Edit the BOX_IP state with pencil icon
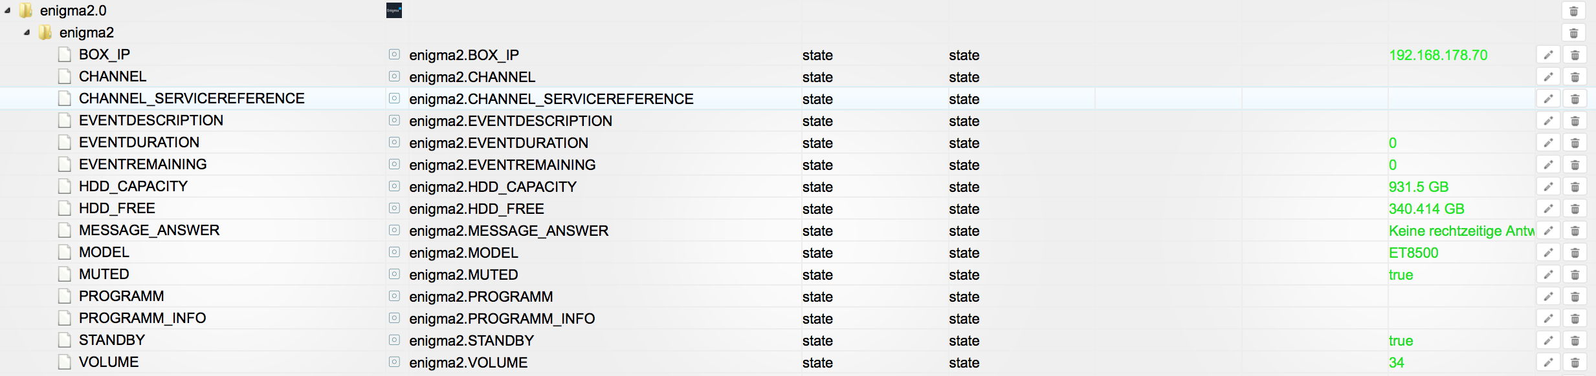1596x376 pixels. tap(1548, 55)
